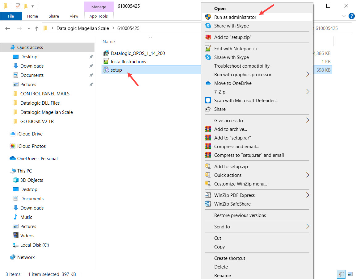The width and height of the screenshot is (356, 279).
Task: Open Datalogic DLL Files in sidebar
Action: (x=40, y=103)
